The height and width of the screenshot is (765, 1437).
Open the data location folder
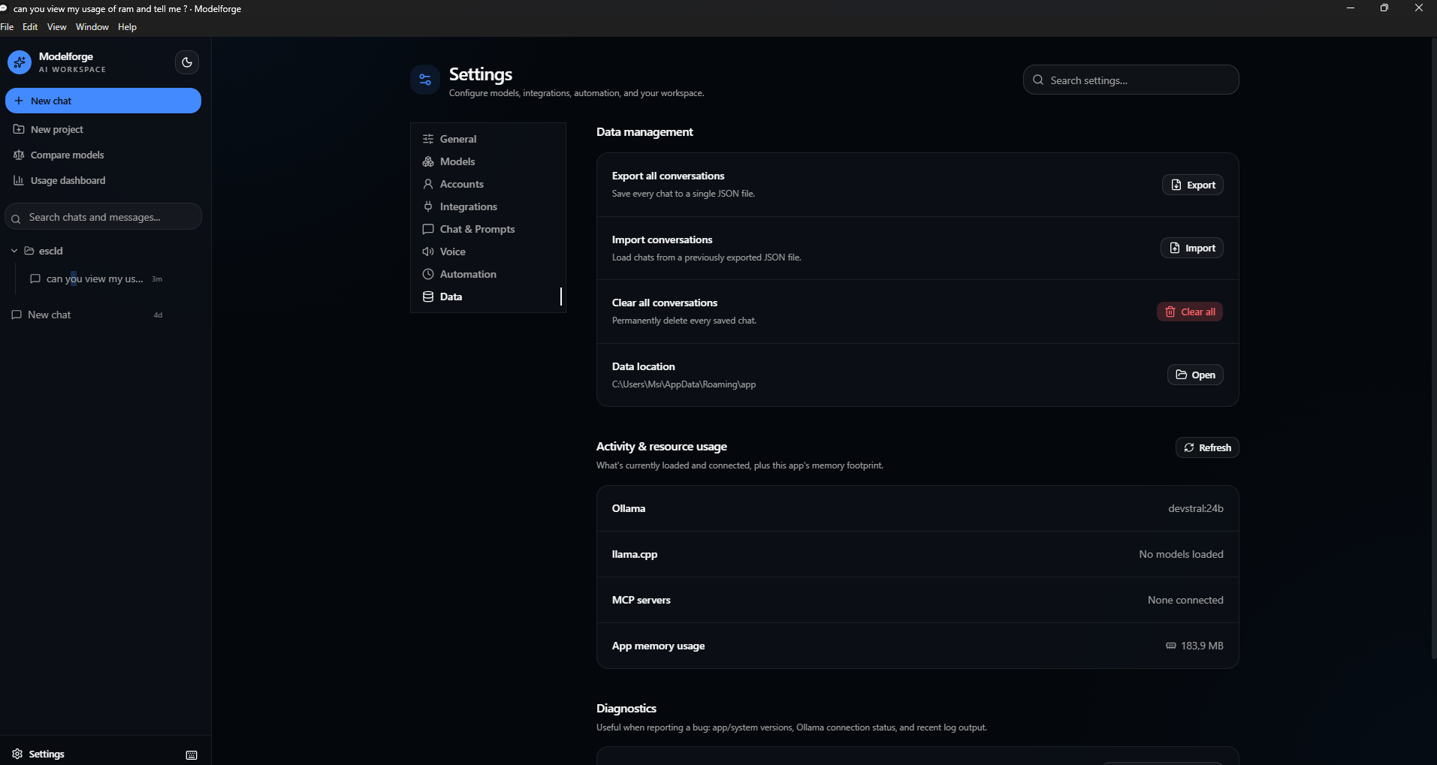1195,375
